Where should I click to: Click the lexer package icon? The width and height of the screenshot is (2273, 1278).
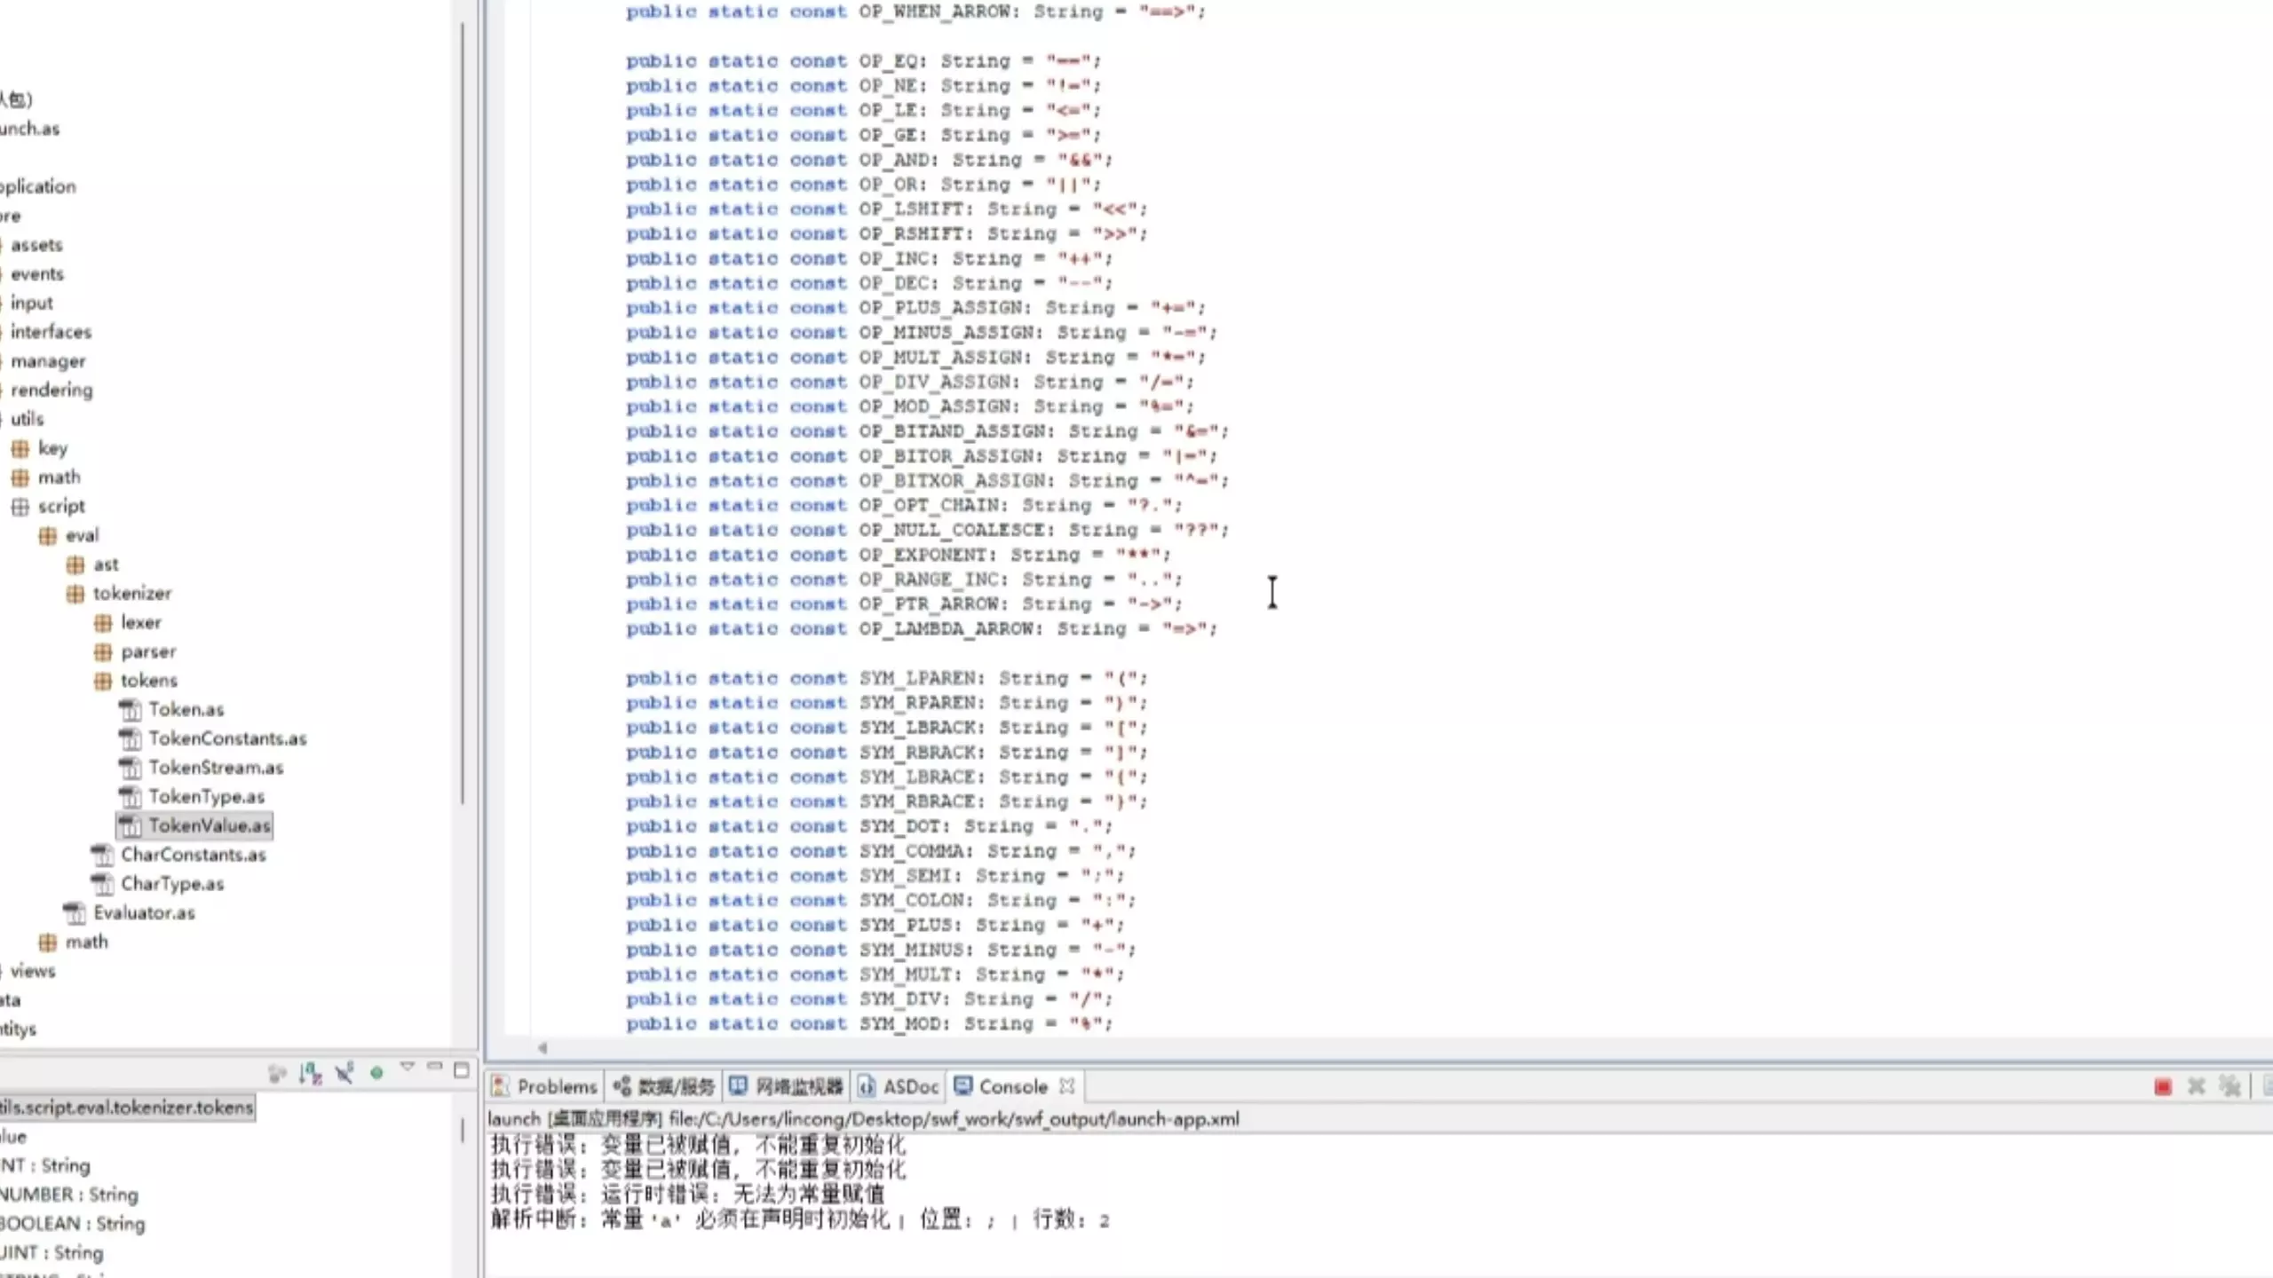coord(103,623)
